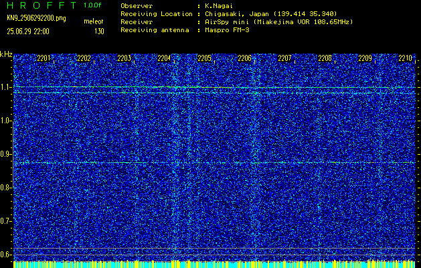Click the version number 1.0.0f
Image resolution: width=421 pixels, height=268 pixels.
[x=92, y=5]
